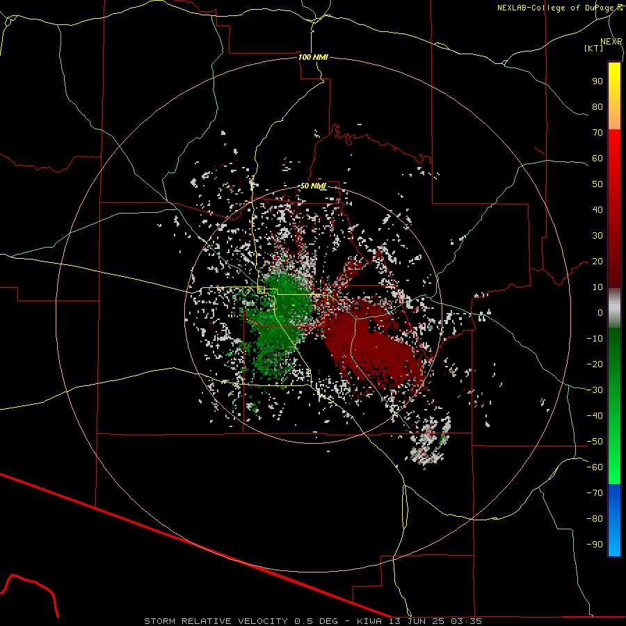This screenshot has width=626, height=626.
Task: Click the 0 value on the velocity scale
Action: (600, 313)
